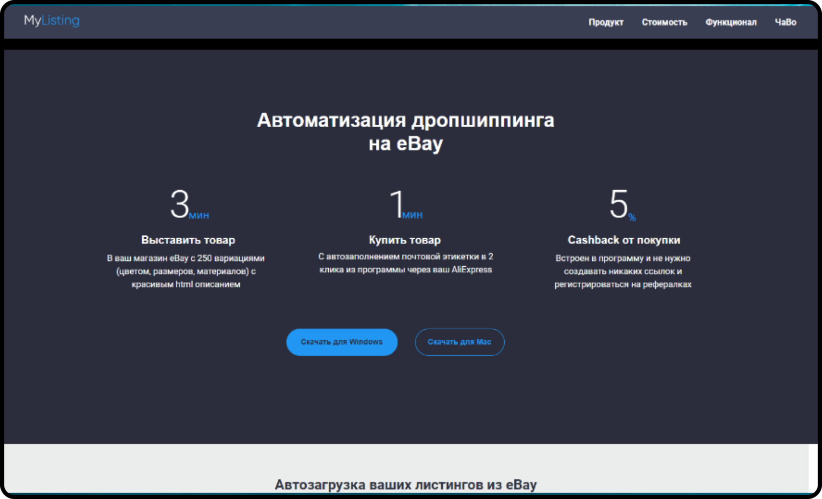Select the Купить товар heading
Image resolution: width=822 pixels, height=499 pixels.
(x=405, y=240)
